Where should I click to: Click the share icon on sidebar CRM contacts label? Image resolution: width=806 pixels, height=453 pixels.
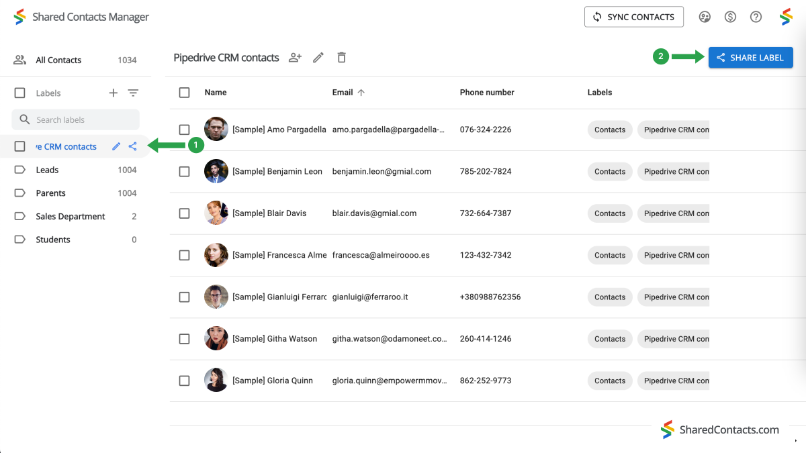point(133,146)
